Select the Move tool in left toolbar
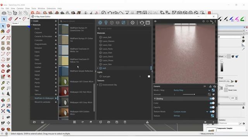The height and width of the screenshot is (139, 248). tap(3, 66)
